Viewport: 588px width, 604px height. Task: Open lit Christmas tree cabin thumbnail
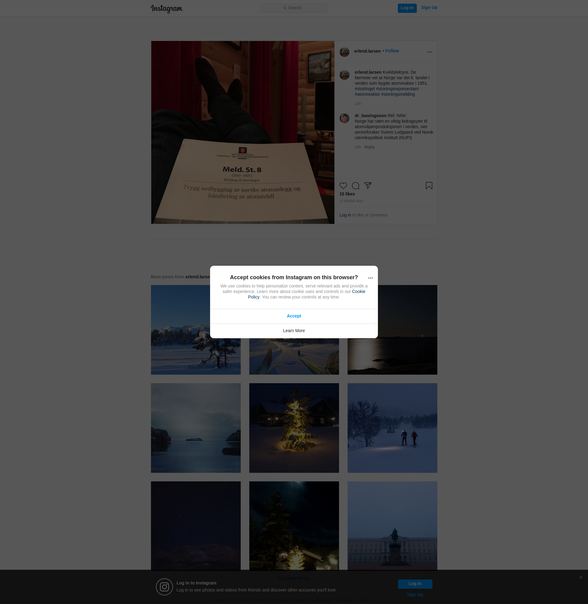(294, 428)
